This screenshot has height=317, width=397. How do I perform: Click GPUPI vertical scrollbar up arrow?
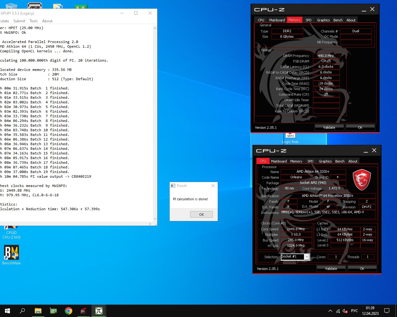coord(155,28)
